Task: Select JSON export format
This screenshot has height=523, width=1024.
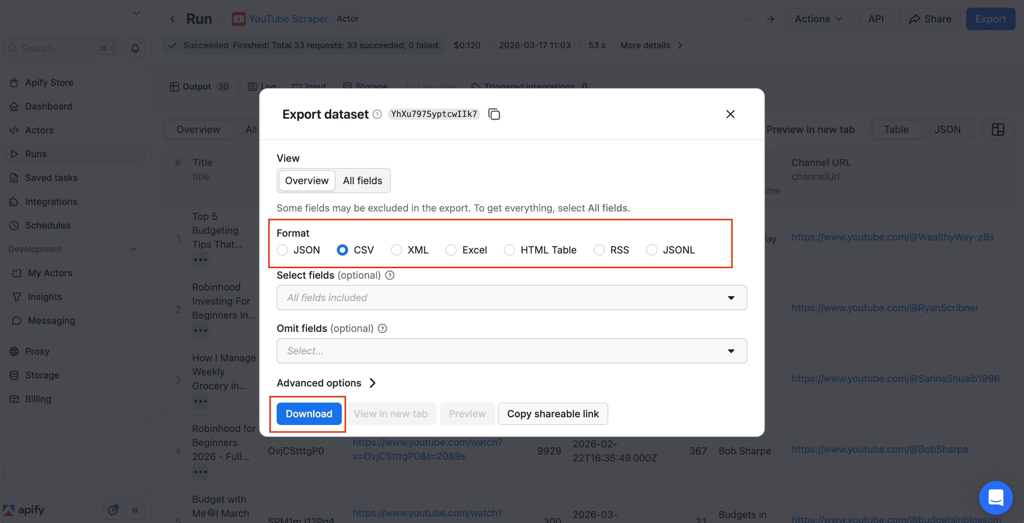Action: point(283,250)
